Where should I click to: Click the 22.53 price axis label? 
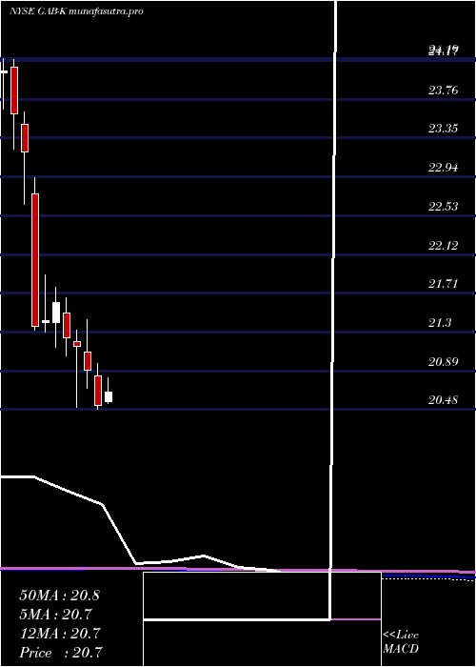click(444, 207)
